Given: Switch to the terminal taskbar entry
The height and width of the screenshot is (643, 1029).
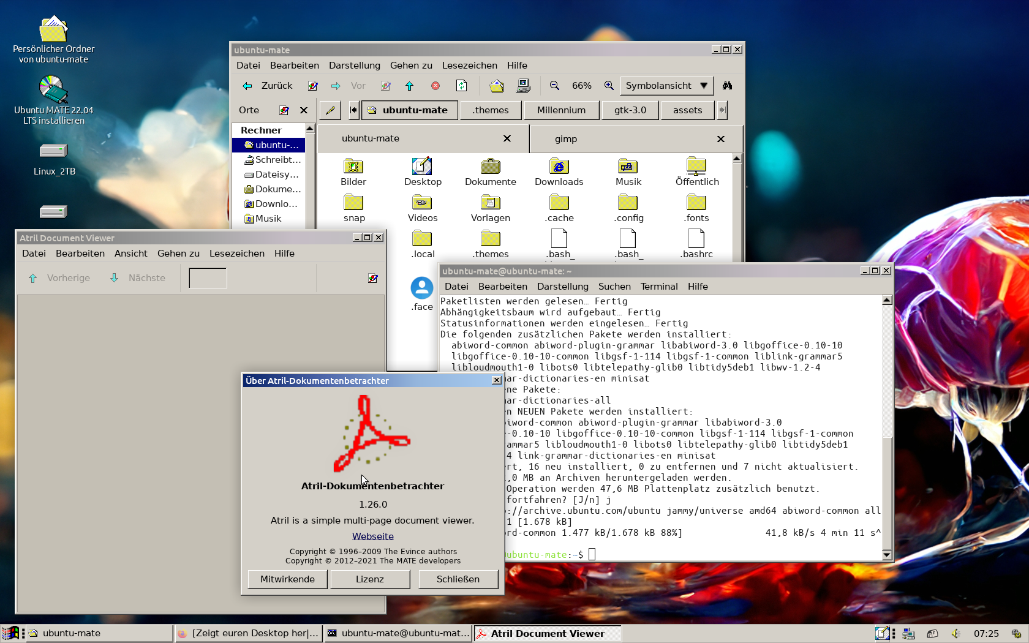Looking at the screenshot, I should pos(398,634).
